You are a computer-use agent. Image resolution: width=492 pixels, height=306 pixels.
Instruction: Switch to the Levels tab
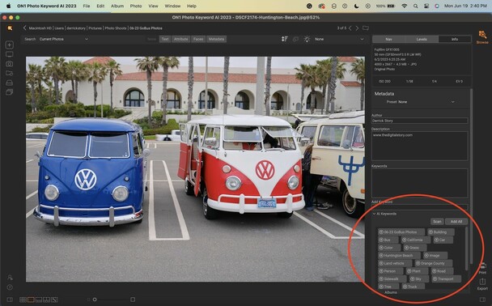(422, 39)
